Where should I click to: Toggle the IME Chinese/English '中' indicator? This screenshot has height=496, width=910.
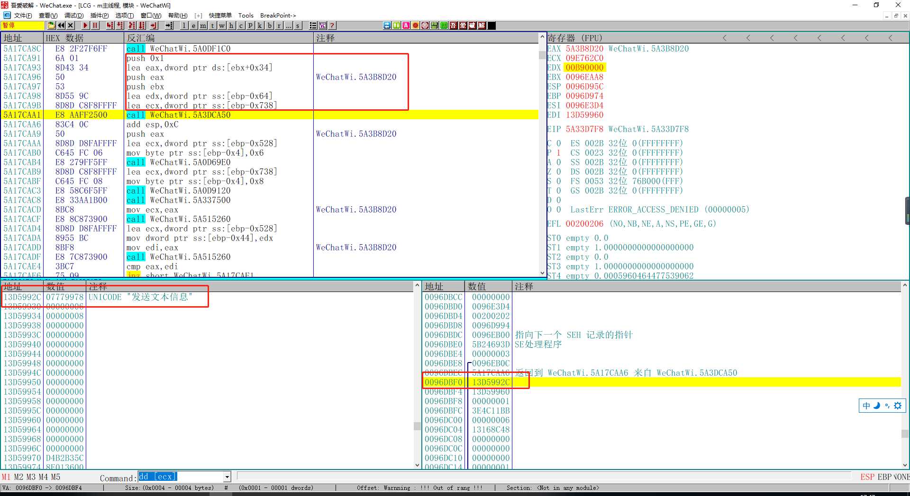tap(866, 406)
